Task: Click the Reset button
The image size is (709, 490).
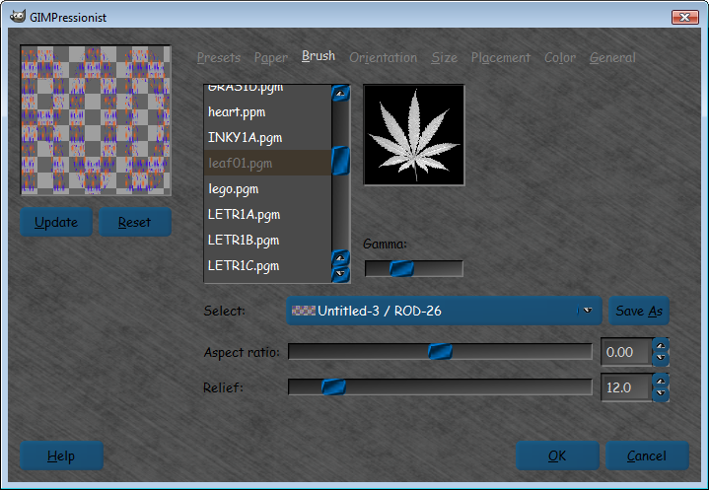Action: (x=135, y=222)
